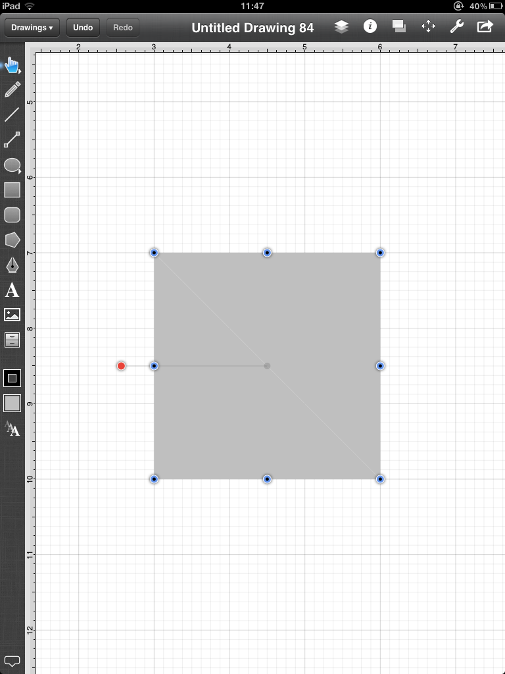Click the bottom-left resize handle

(x=154, y=479)
